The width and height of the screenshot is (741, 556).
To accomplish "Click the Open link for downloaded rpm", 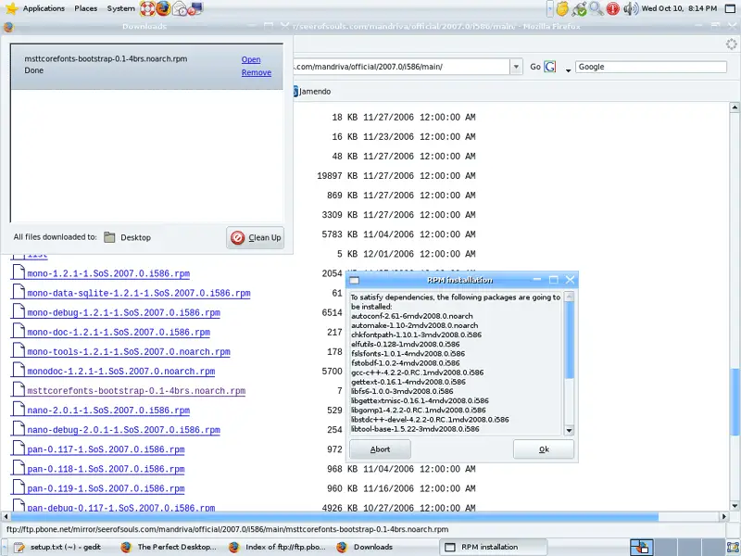I will pyautogui.click(x=251, y=59).
